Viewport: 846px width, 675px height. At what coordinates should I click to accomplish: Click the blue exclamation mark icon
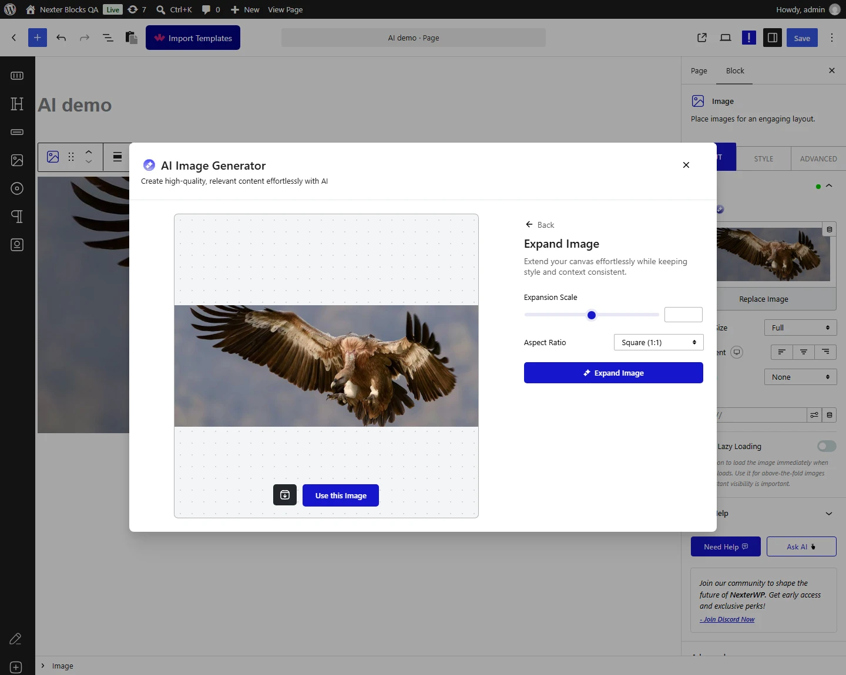click(749, 38)
